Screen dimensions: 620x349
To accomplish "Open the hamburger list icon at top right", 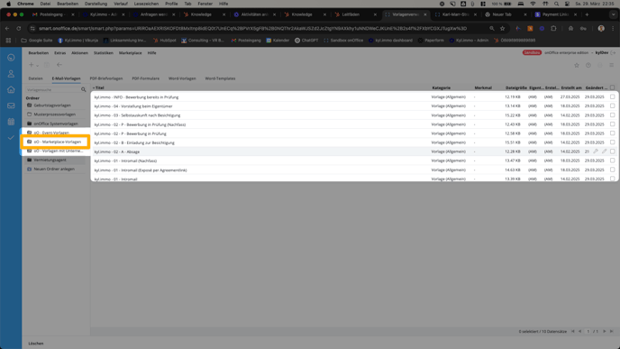I will (611, 65).
